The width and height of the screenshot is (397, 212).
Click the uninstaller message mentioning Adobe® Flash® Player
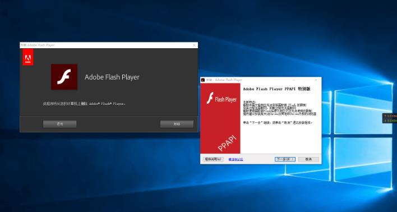pos(84,104)
